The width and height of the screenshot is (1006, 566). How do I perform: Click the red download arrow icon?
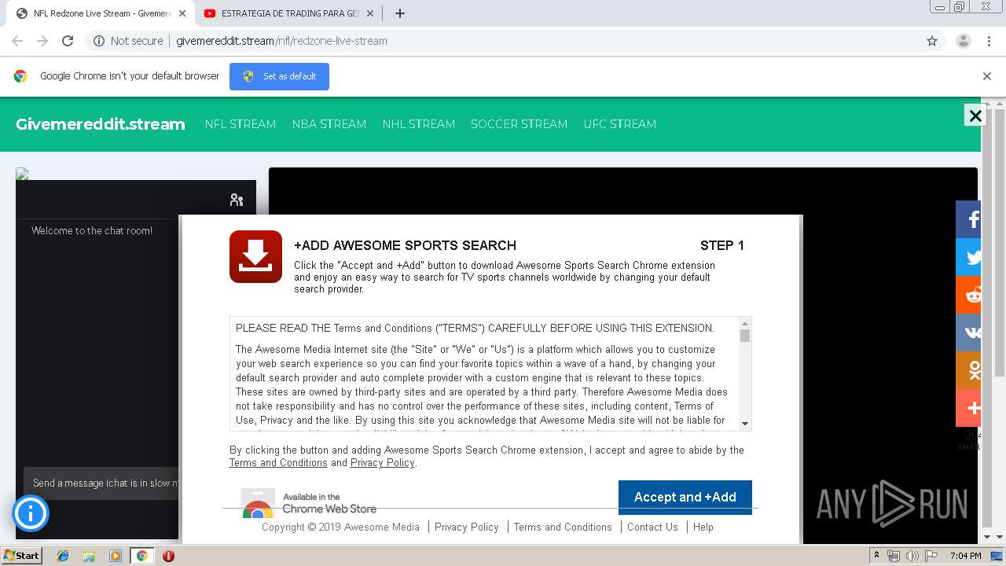coord(255,256)
